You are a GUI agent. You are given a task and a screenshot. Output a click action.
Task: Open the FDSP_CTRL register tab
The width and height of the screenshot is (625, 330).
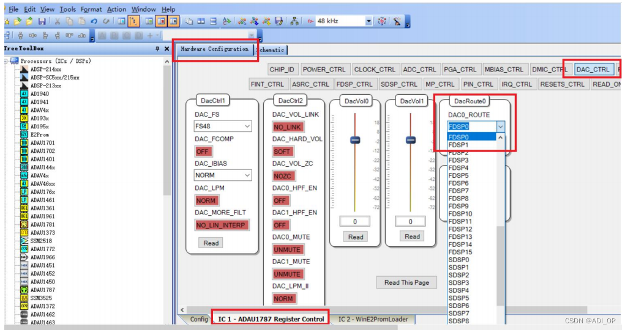[x=354, y=84]
